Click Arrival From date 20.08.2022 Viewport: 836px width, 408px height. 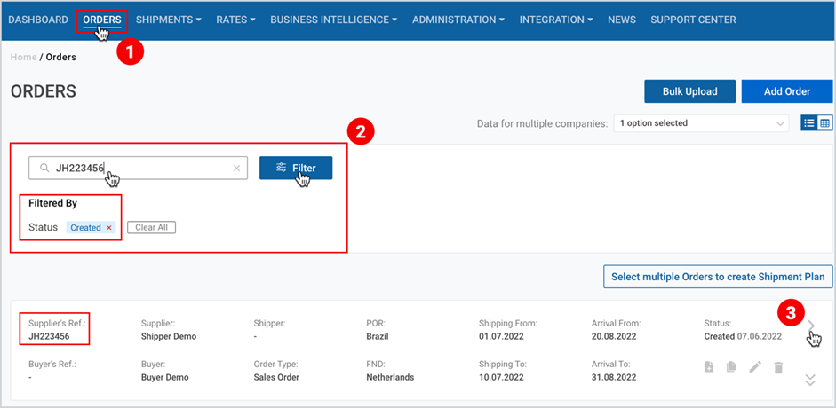pyautogui.click(x=614, y=337)
